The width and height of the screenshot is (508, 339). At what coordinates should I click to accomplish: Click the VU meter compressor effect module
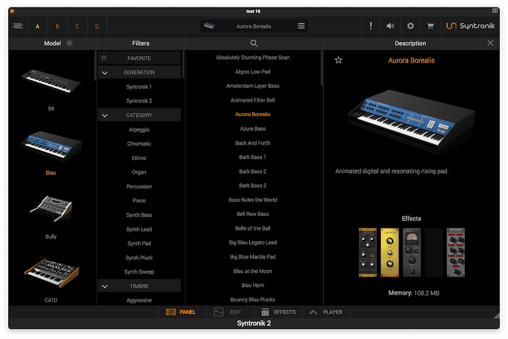click(411, 253)
